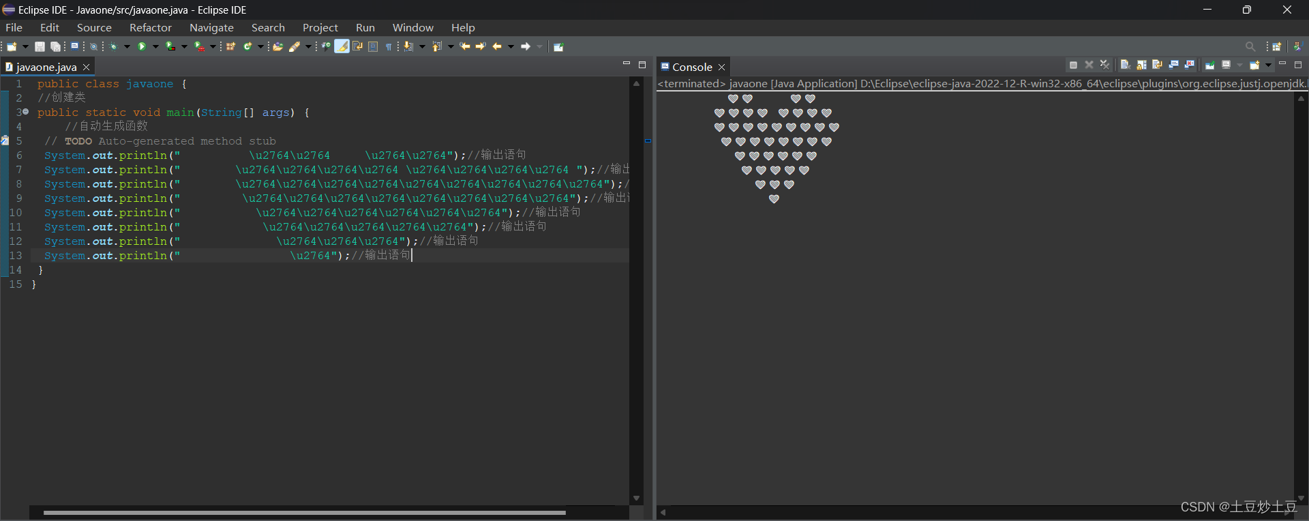Open the Source menu
The width and height of the screenshot is (1309, 521).
click(94, 27)
